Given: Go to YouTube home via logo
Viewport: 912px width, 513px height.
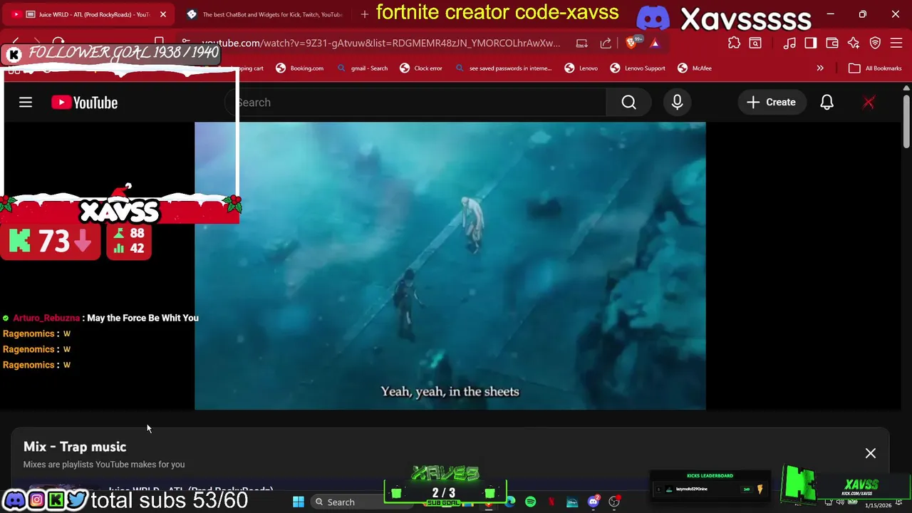Looking at the screenshot, I should [84, 103].
